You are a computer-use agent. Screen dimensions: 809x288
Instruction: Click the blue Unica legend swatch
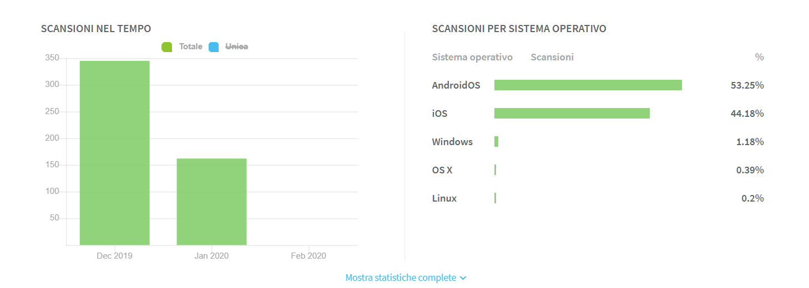click(214, 47)
